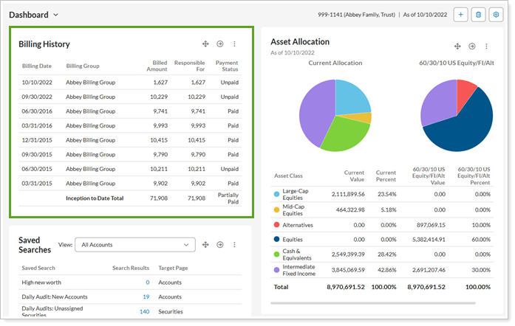Image resolution: width=515 pixels, height=326 pixels.
Task: Click the move icon on Saved Searches
Action: [x=206, y=245]
